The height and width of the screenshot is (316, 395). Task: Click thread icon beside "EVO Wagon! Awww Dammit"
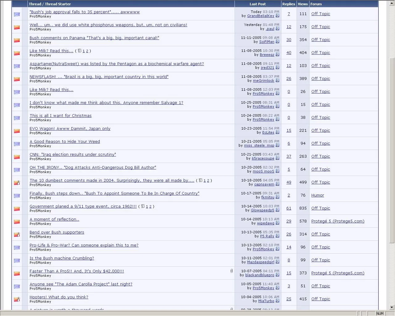(17, 131)
